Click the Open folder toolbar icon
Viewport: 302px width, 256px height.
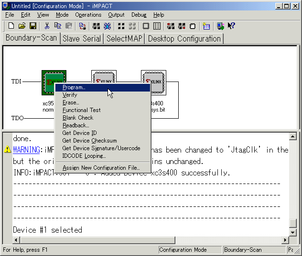point(22,26)
